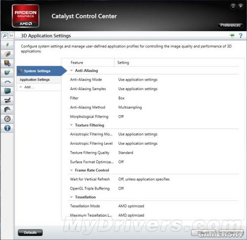This screenshot has height=240, width=247.
Task: Collapse the Texture Filtering section
Action: point(72,125)
